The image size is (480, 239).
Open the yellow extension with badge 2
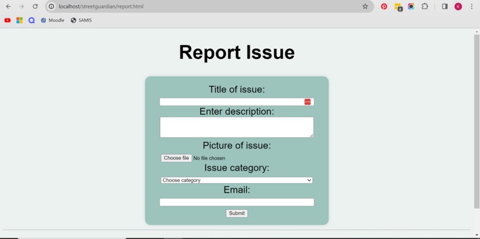[x=398, y=7]
